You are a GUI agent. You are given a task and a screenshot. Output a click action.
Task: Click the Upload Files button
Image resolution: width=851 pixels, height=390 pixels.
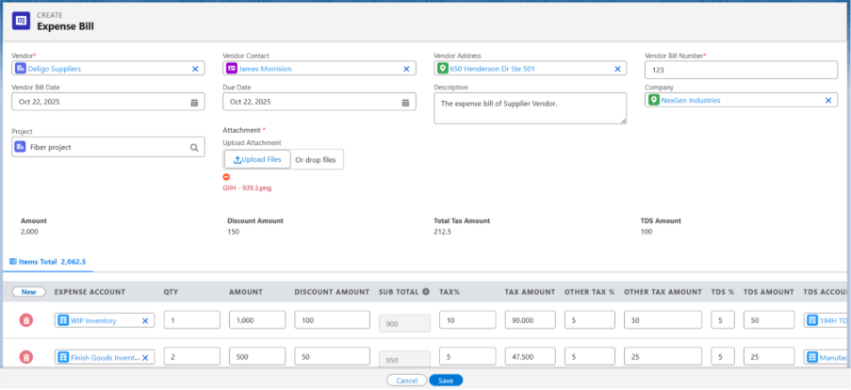click(x=257, y=160)
